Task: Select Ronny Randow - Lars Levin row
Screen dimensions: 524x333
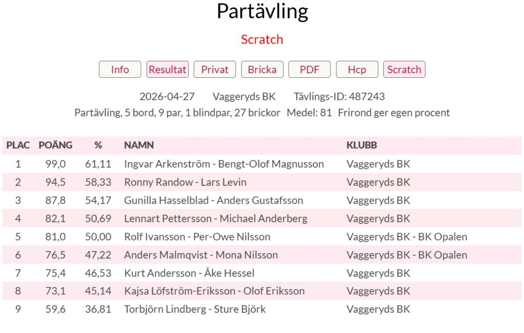Action: click(185, 182)
